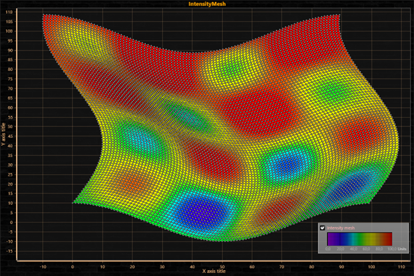Click Y axis tick label 110
Screen dimensions: 414x276
(9, 12)
